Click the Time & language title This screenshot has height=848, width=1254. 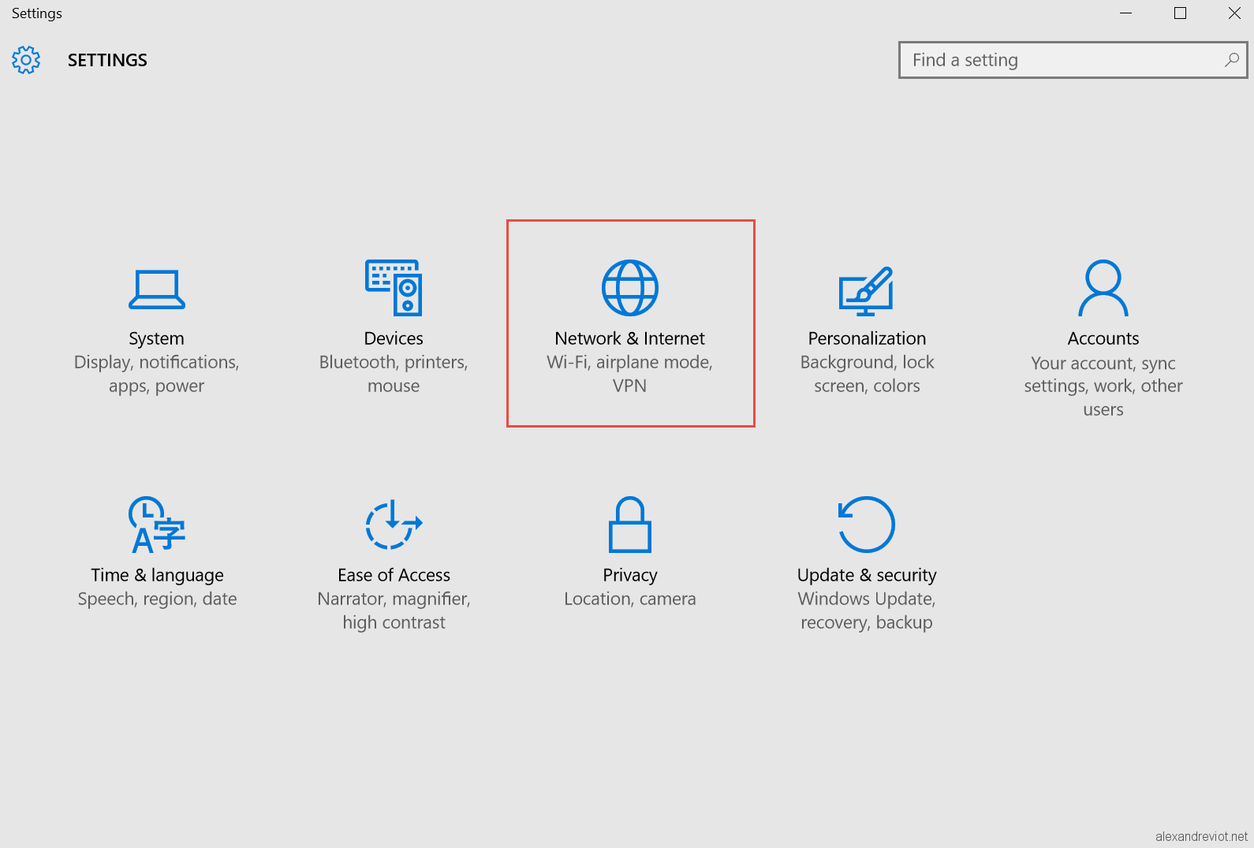pos(157,575)
